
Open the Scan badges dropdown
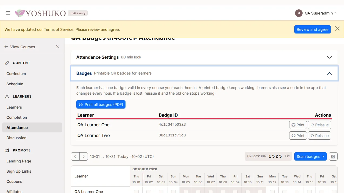coord(310,156)
